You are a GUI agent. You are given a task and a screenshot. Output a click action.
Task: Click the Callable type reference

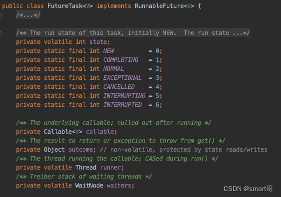[58, 132]
